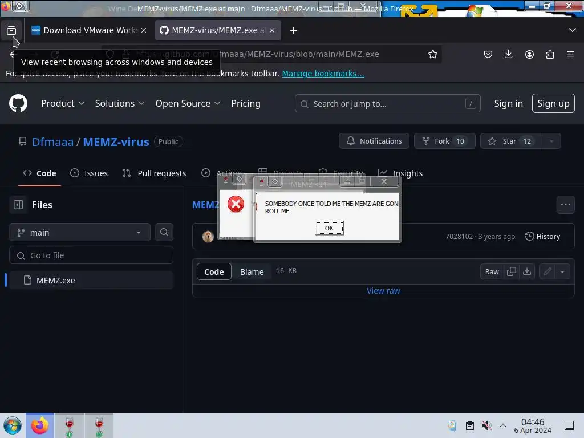Open Raw file button
This screenshot has height=438, width=584.
tap(492, 272)
